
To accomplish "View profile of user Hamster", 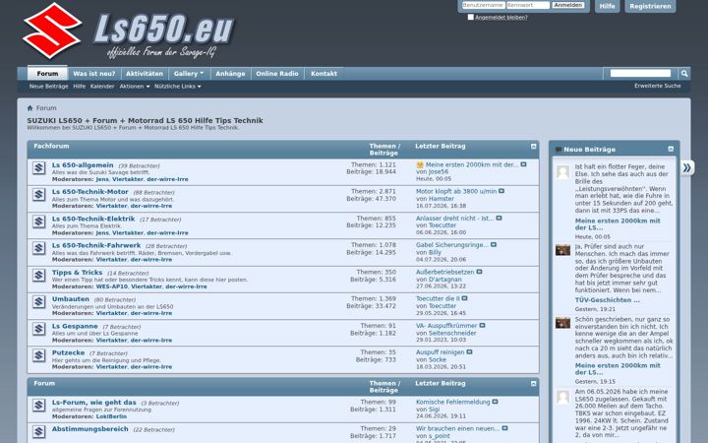I will [x=442, y=199].
